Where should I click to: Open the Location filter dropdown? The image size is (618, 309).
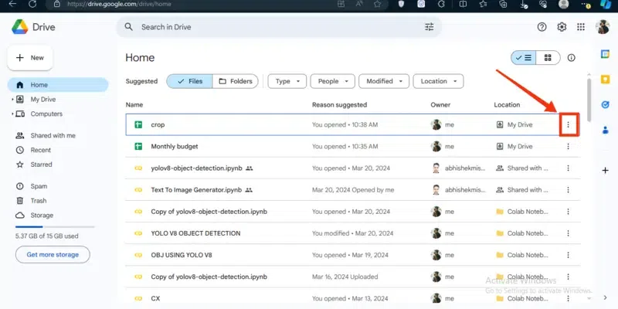tap(438, 81)
